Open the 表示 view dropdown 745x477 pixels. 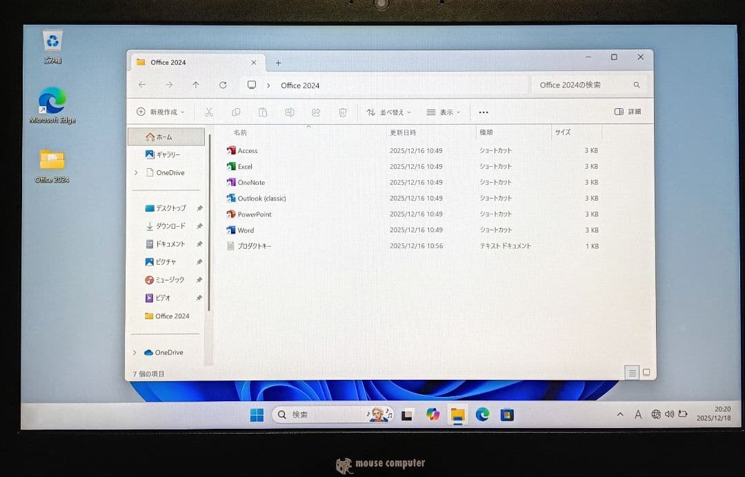(444, 112)
